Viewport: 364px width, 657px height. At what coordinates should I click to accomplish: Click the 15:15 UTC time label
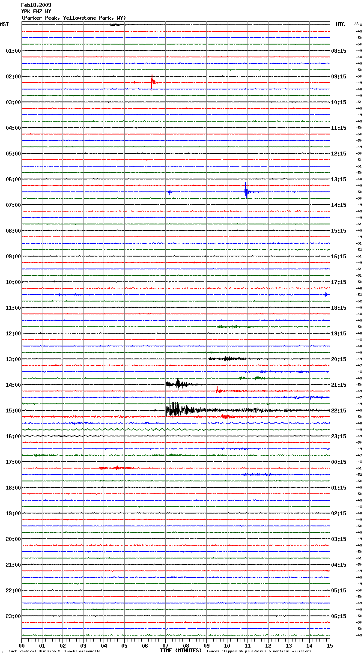pos(339,231)
